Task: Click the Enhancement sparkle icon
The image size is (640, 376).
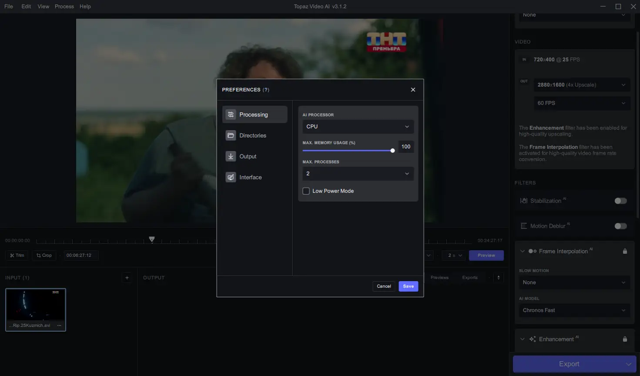Action: [533, 339]
